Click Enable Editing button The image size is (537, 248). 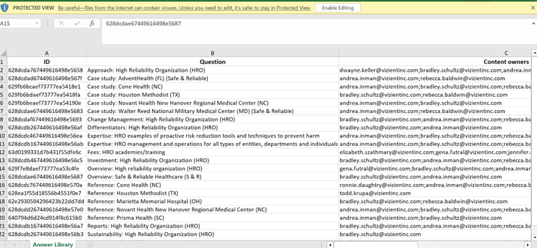coord(338,8)
